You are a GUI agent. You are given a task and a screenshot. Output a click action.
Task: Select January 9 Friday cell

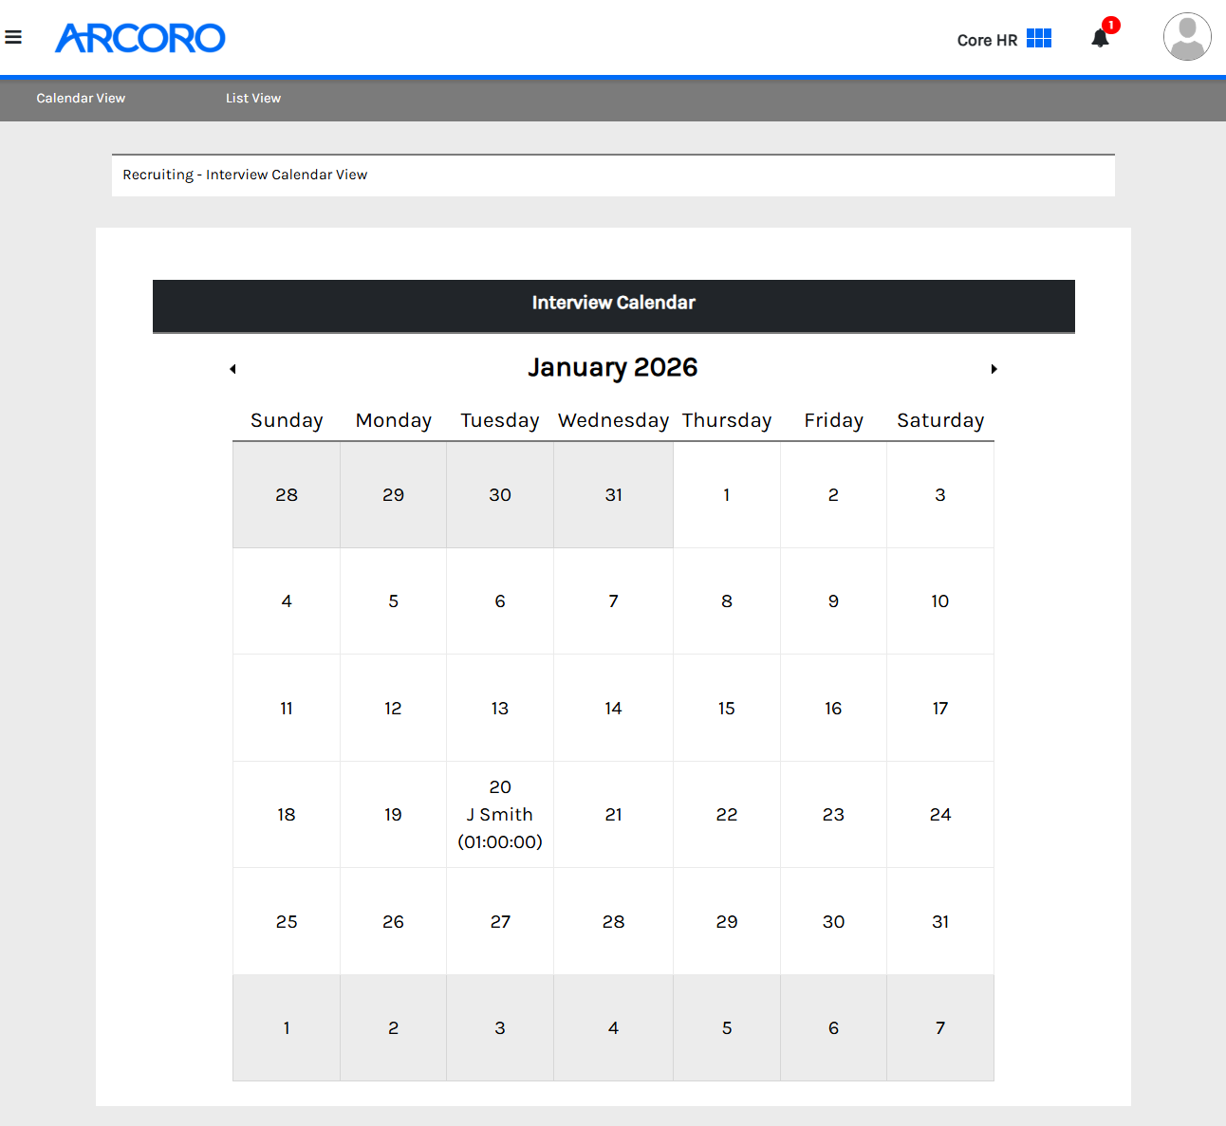(833, 601)
